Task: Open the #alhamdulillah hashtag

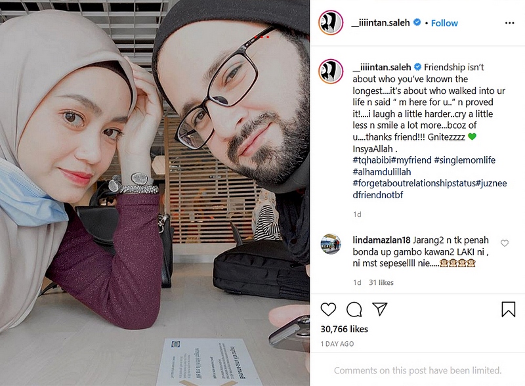Action: 382,172
